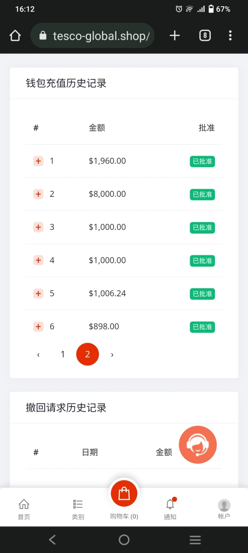Open the browser three-dot menu
The width and height of the screenshot is (248, 553).
coord(230,36)
